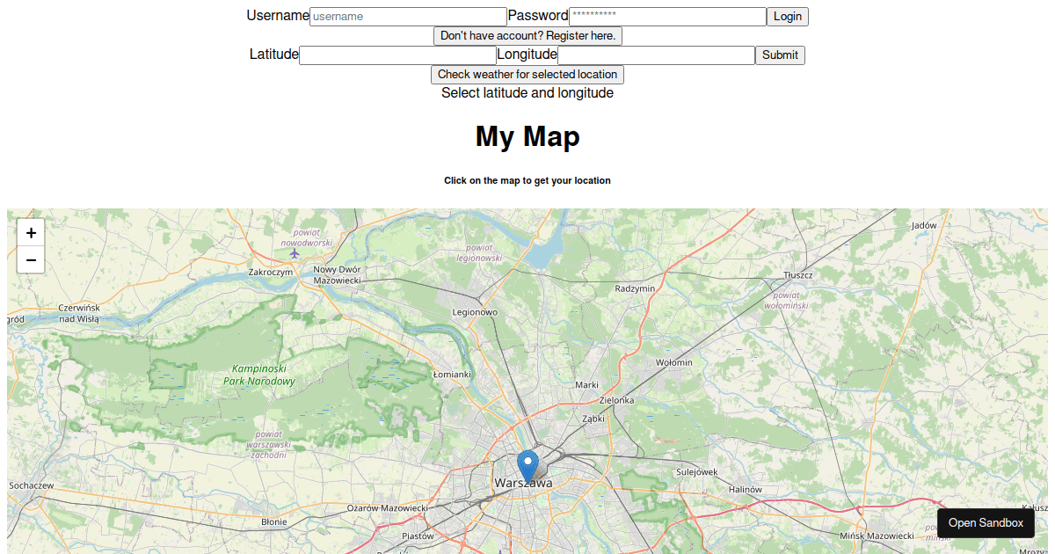The image size is (1055, 554).
Task: Click the blue marker pin on Warszawa
Action: [x=527, y=464]
